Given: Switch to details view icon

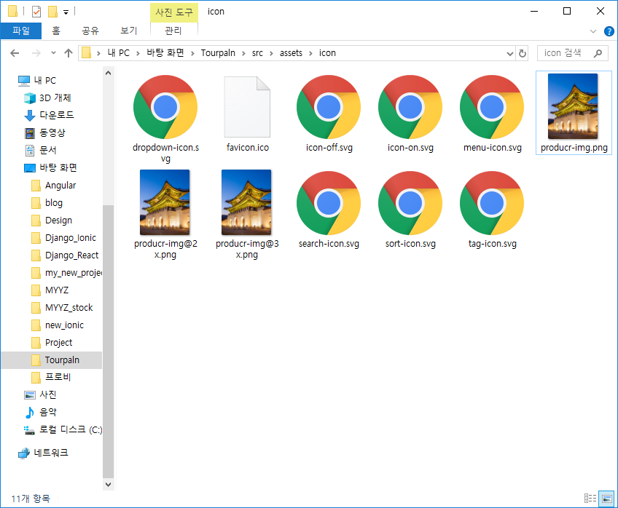Looking at the screenshot, I should (590, 498).
